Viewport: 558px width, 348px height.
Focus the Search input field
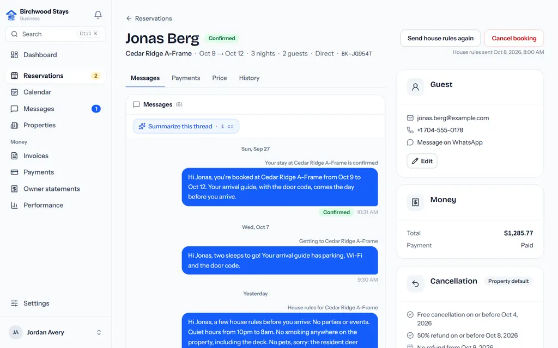point(56,34)
